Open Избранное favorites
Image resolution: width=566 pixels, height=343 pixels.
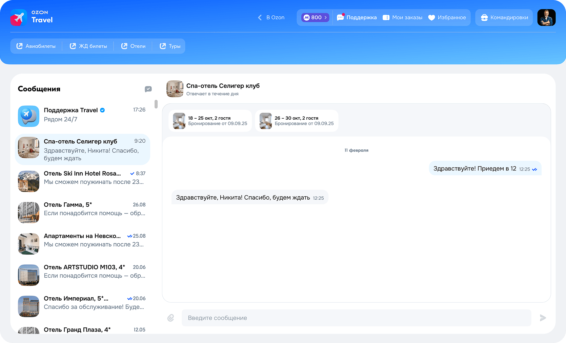[447, 18]
